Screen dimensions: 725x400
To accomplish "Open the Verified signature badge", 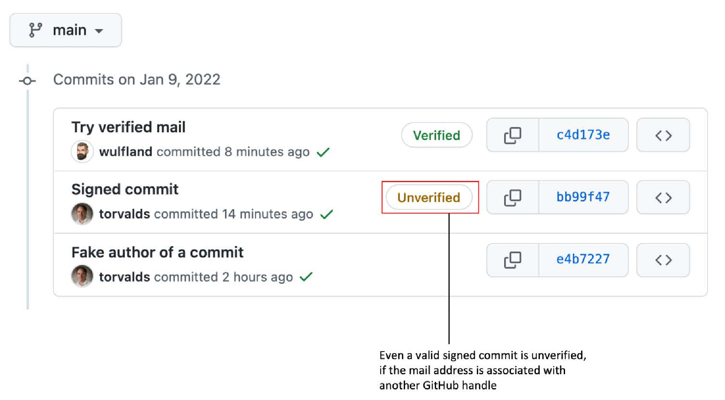I will [x=437, y=135].
